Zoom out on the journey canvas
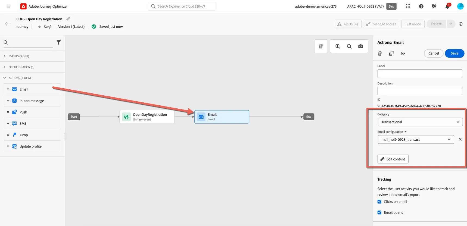The width and height of the screenshot is (467, 226). coord(349,46)
